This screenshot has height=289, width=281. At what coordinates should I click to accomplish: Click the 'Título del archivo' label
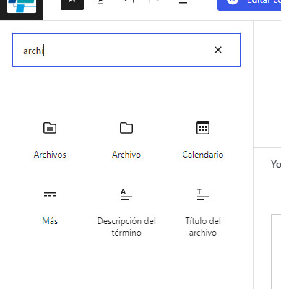(x=203, y=227)
